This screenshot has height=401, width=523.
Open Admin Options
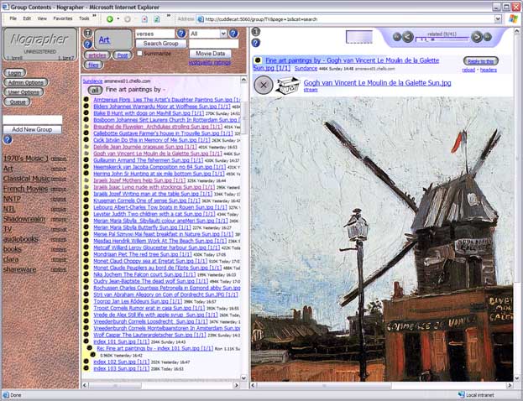tap(26, 82)
